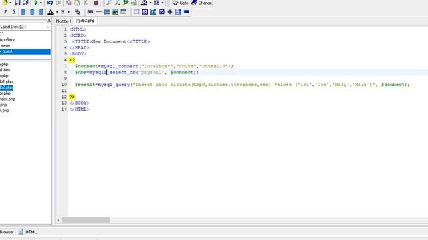
Task: Close the file explorer side panel
Action: (49, 21)
